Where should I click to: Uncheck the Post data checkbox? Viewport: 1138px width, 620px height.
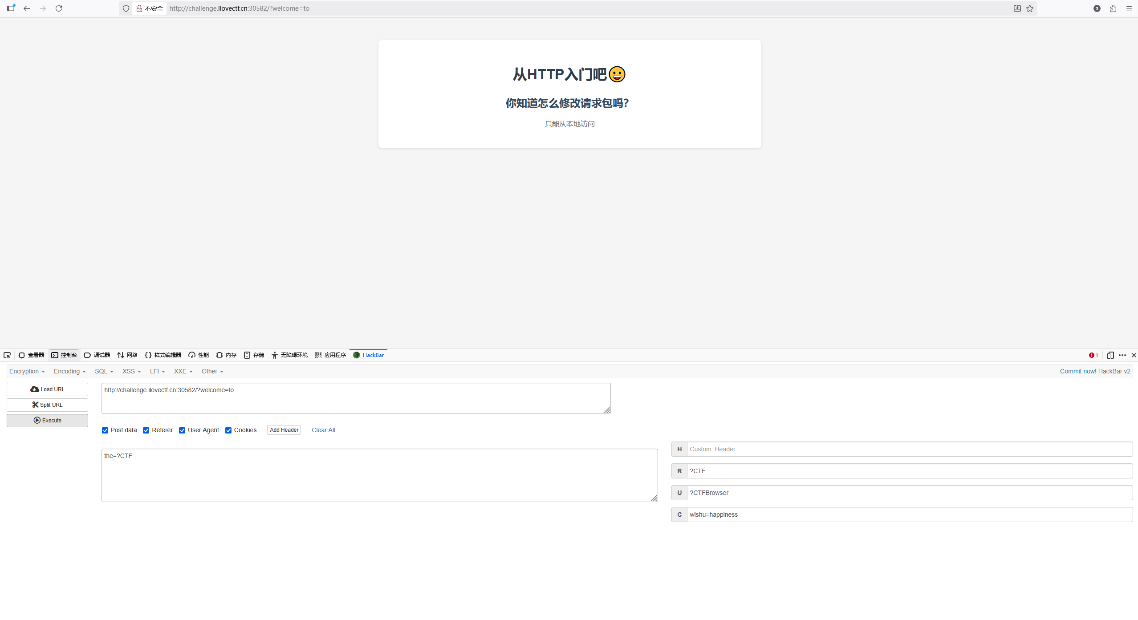[x=105, y=430]
